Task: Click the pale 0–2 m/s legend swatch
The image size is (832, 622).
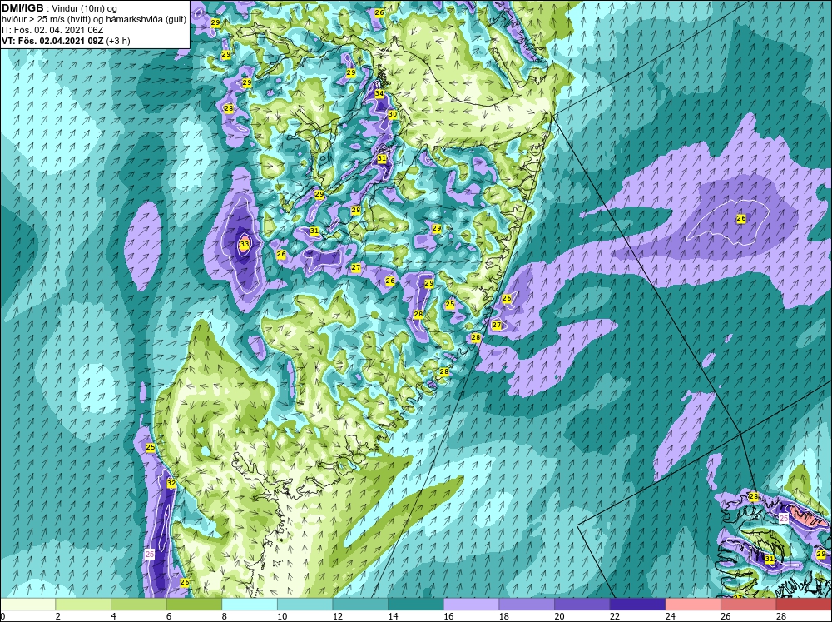Action: [x=27, y=605]
